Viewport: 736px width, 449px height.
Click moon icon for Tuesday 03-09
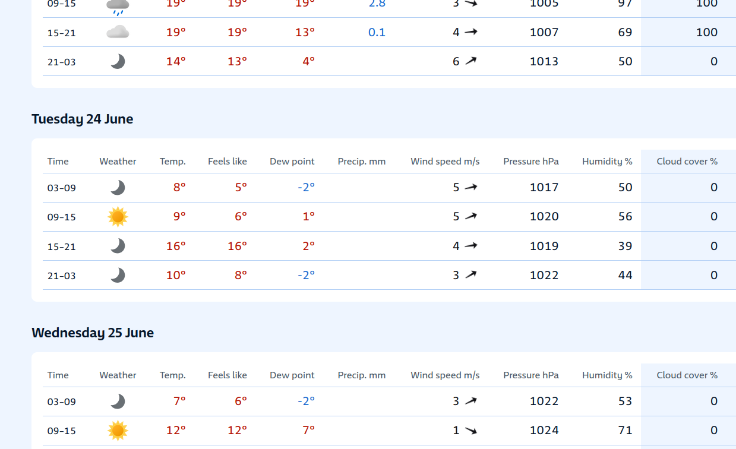118,188
